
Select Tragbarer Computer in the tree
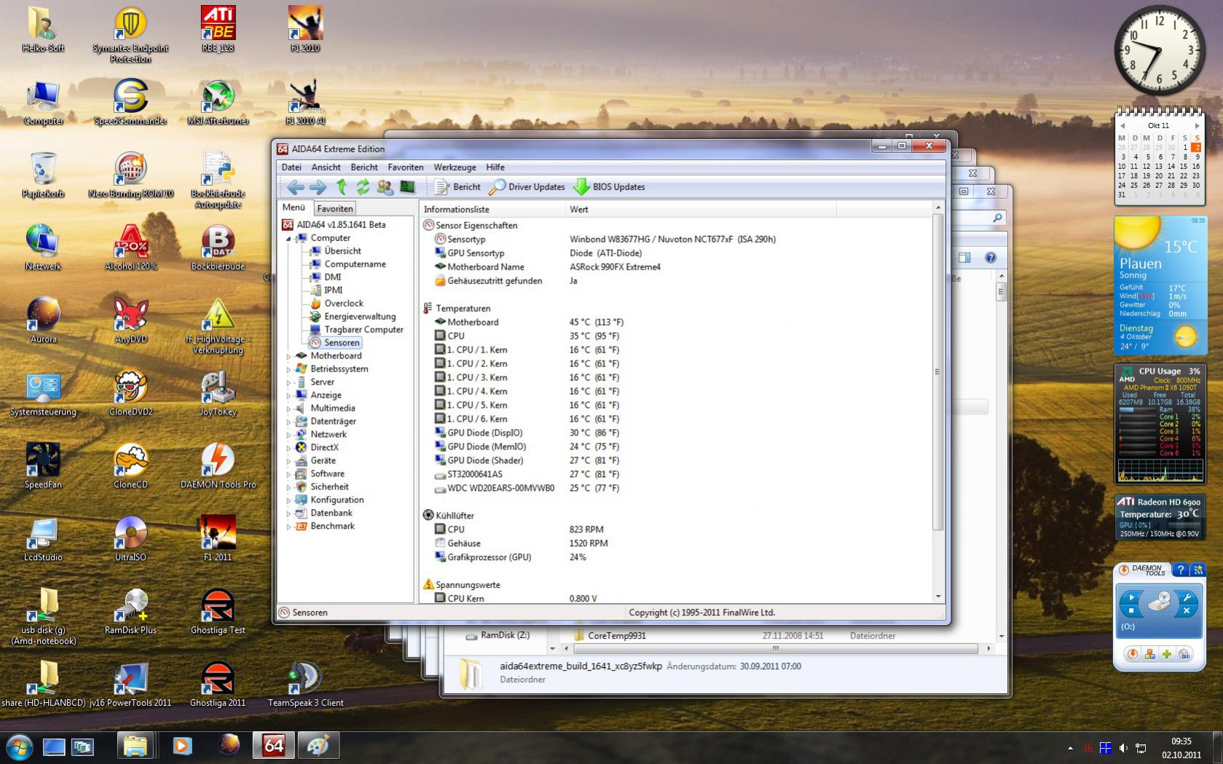point(363,330)
